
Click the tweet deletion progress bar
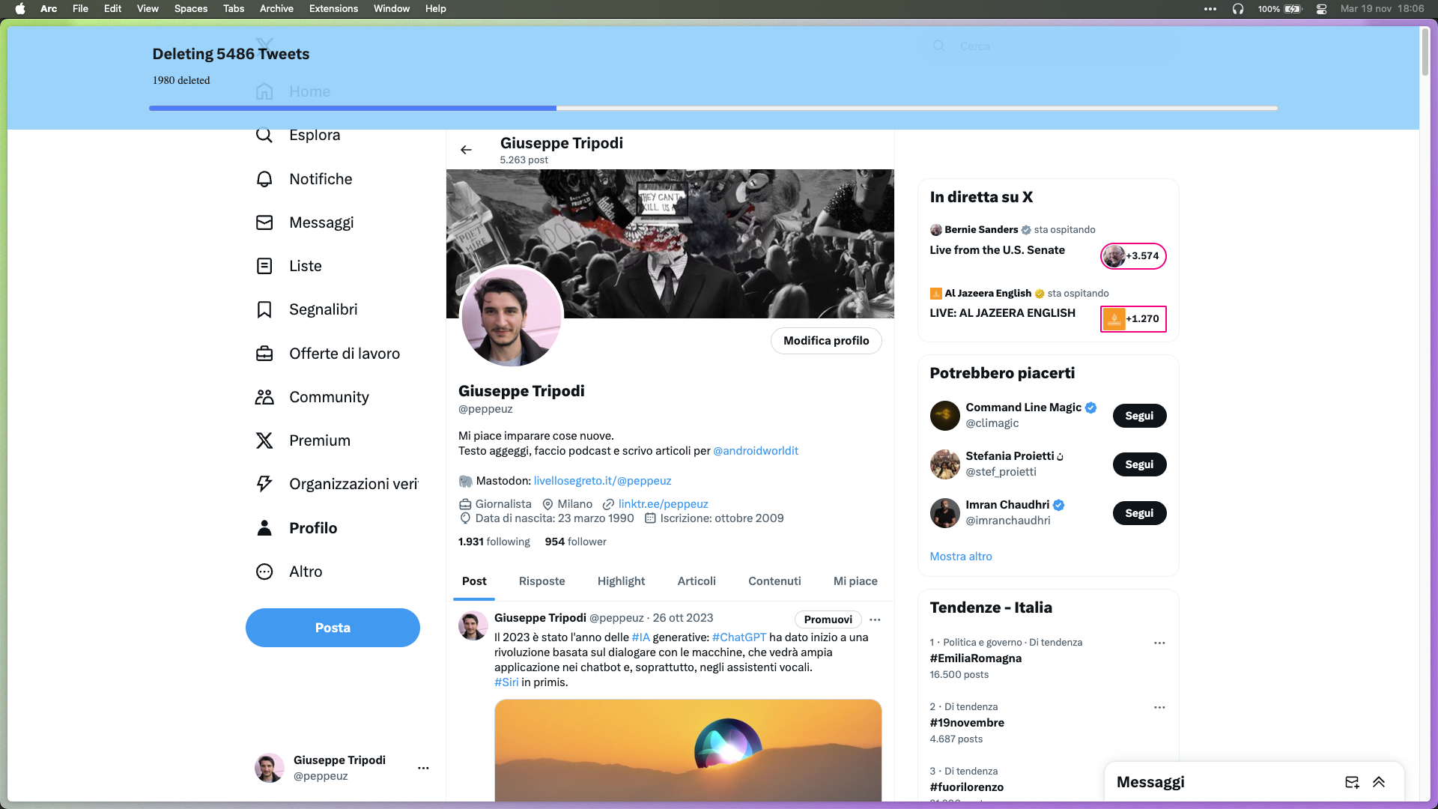pyautogui.click(x=713, y=109)
